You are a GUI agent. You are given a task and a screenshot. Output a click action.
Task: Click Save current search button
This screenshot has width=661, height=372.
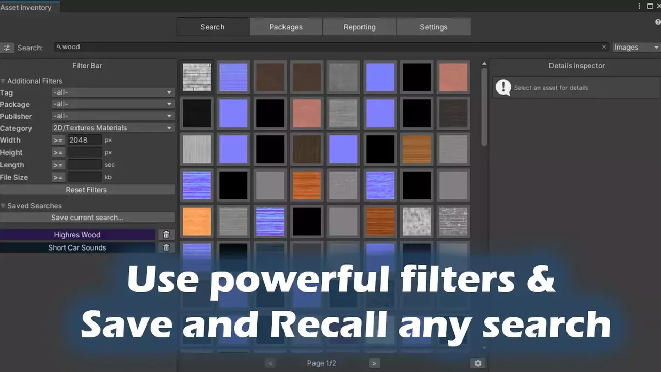pyautogui.click(x=87, y=218)
